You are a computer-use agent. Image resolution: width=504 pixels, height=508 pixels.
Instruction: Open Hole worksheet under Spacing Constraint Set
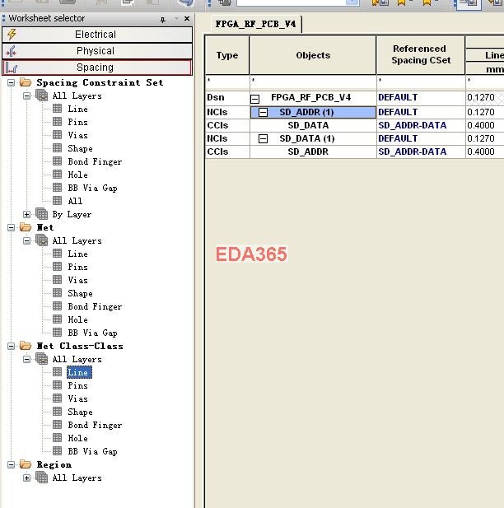click(x=77, y=175)
